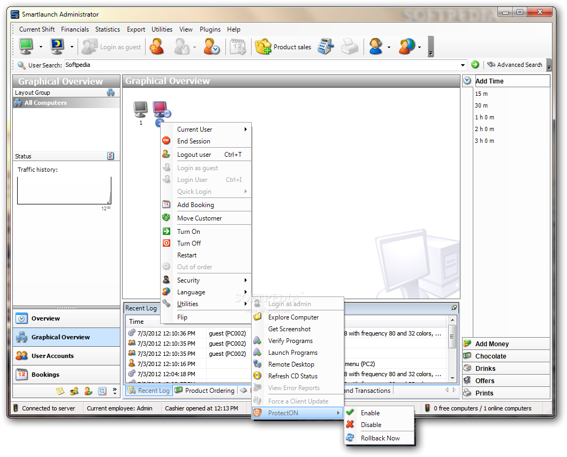
Task: Click the pin icon in Recent Log header
Action: click(454, 308)
